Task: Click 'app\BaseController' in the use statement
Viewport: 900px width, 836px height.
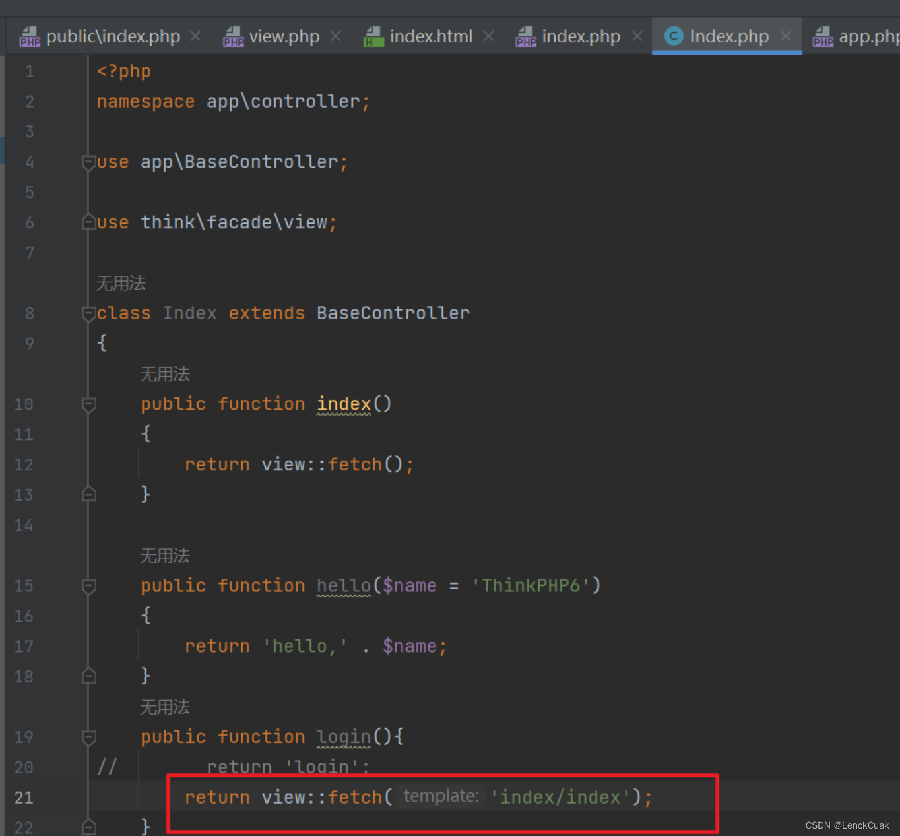Action: pos(239,162)
